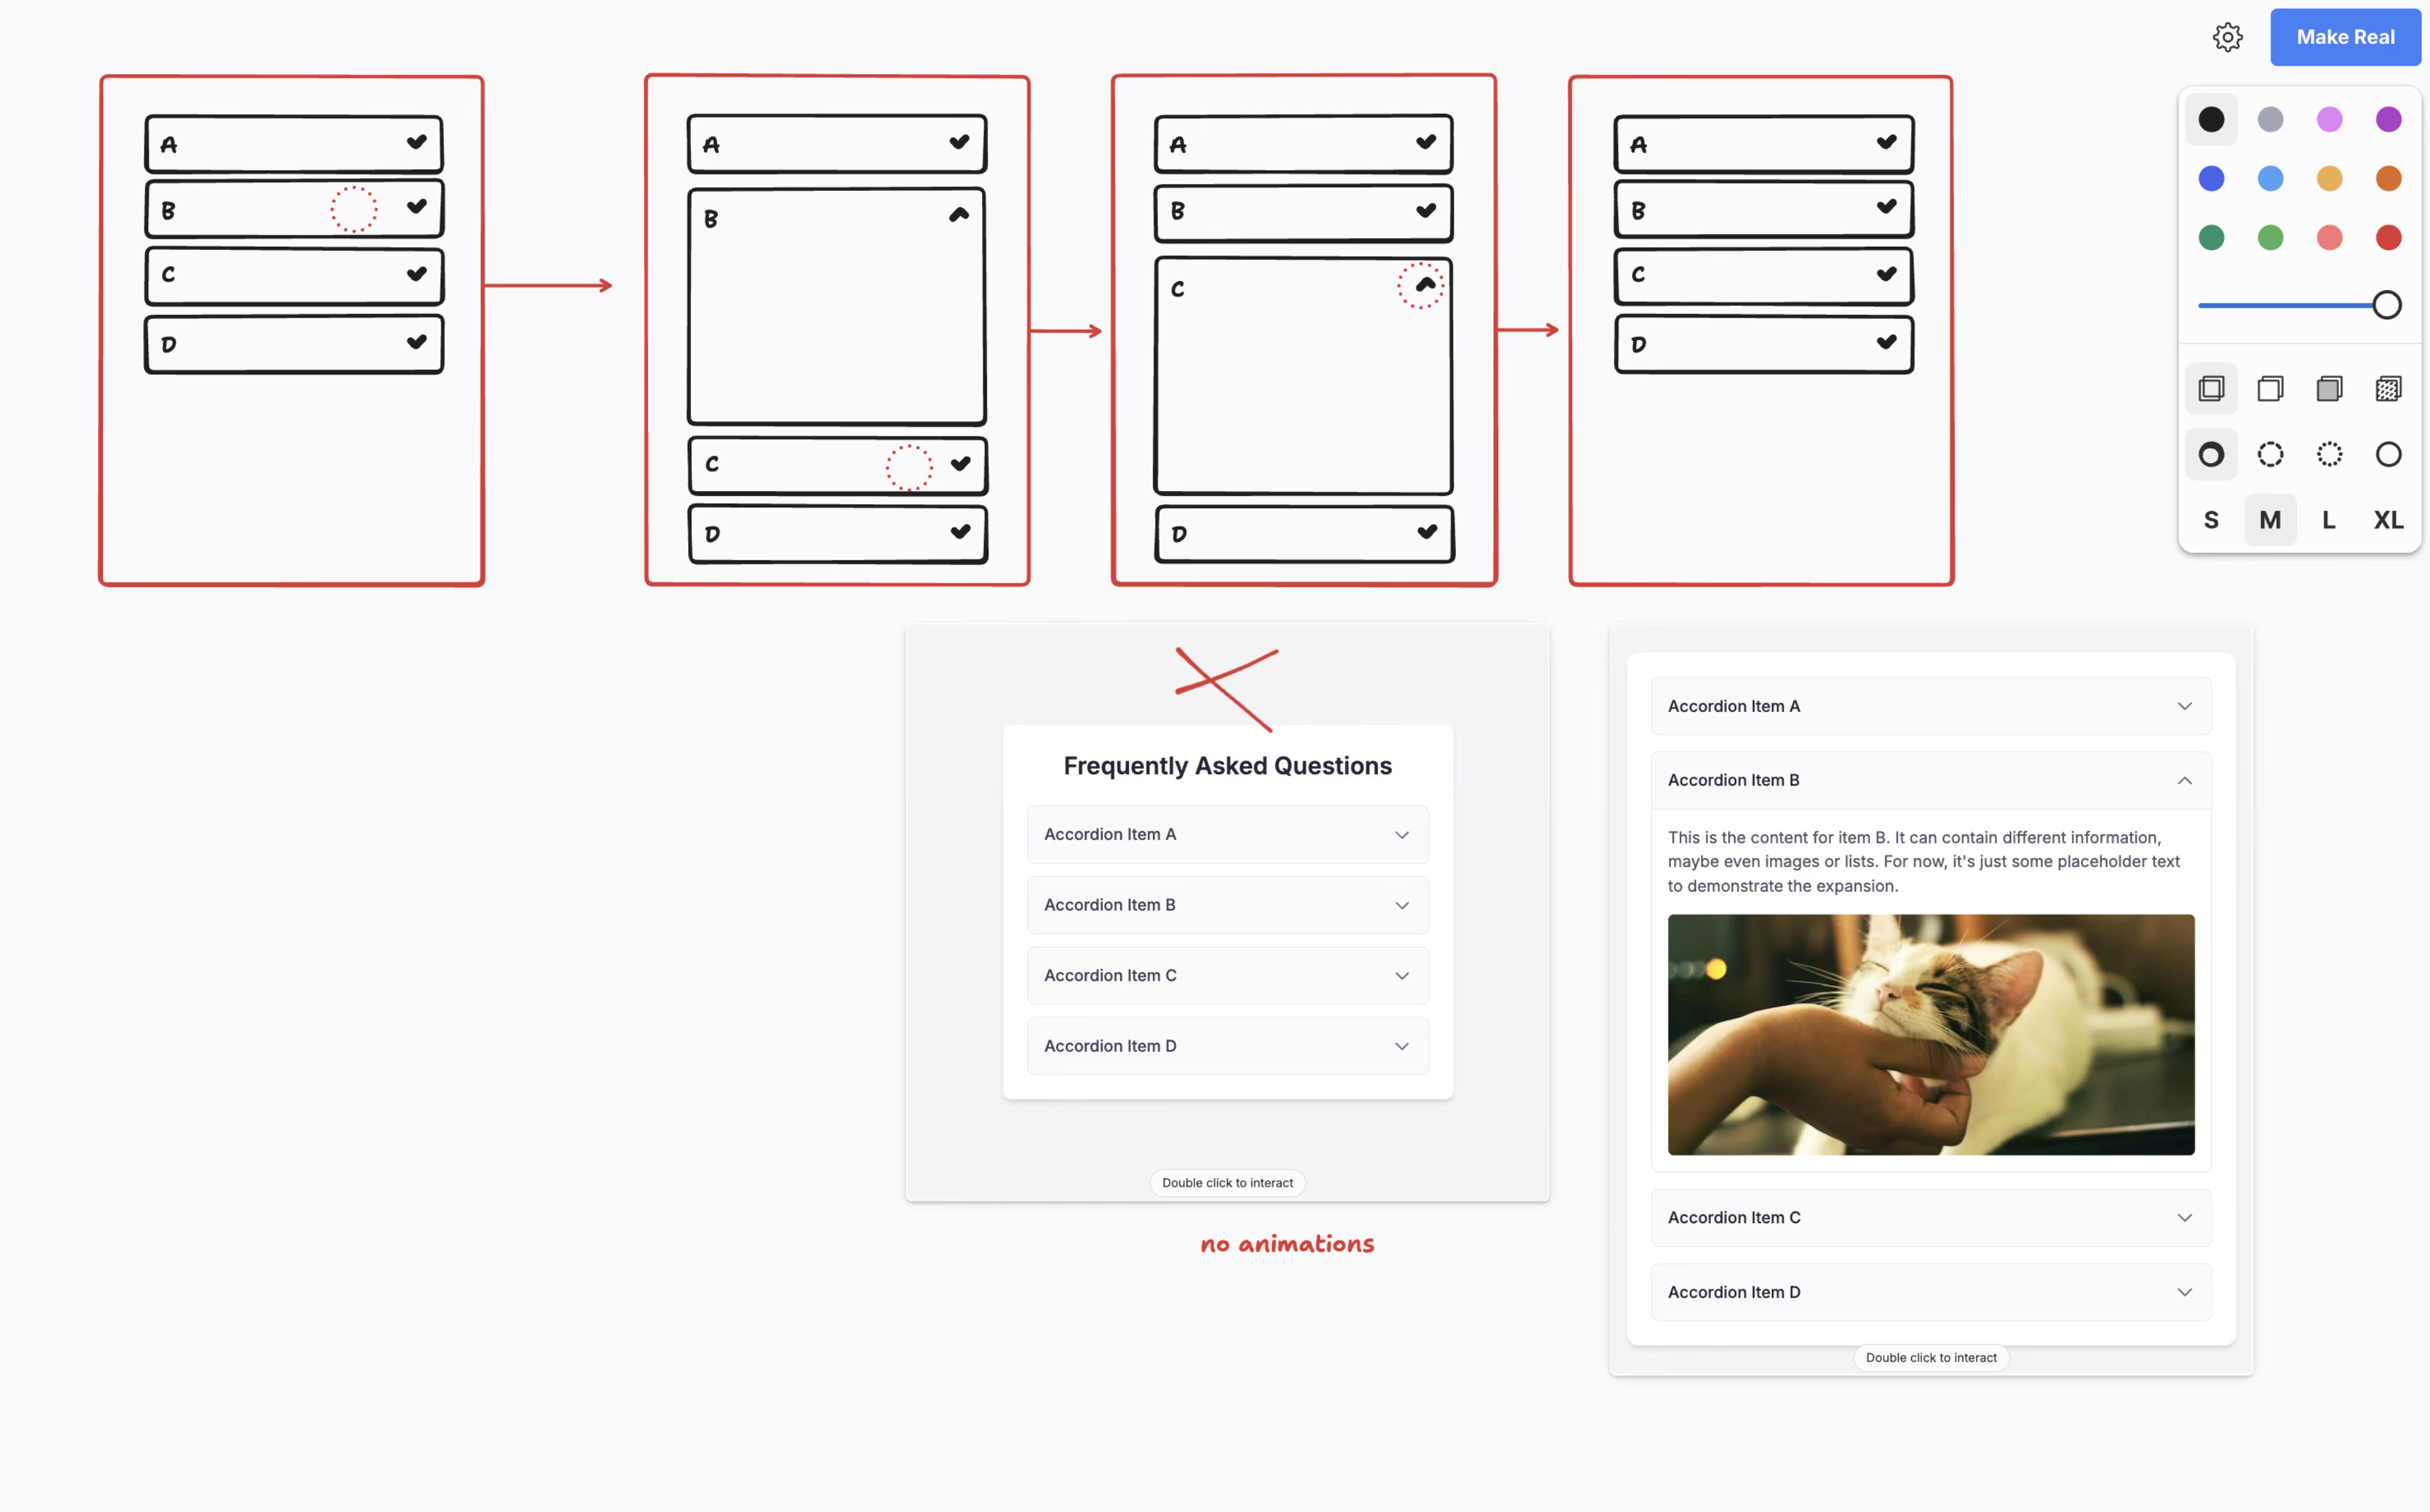Image resolution: width=2430 pixels, height=1512 pixels.
Task: Click the cat photo in Accordion B
Action: (1930, 1034)
